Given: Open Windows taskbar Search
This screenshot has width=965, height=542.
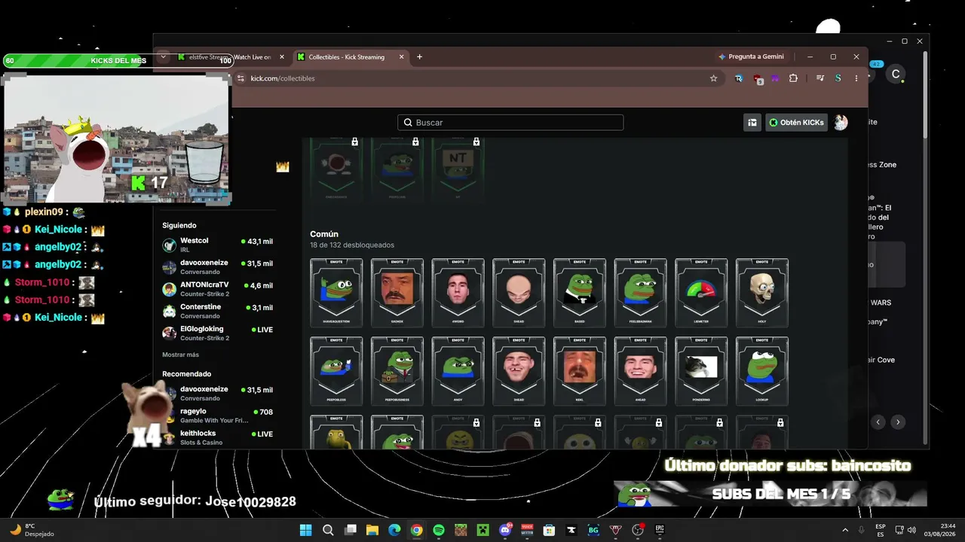Looking at the screenshot, I should click(328, 530).
